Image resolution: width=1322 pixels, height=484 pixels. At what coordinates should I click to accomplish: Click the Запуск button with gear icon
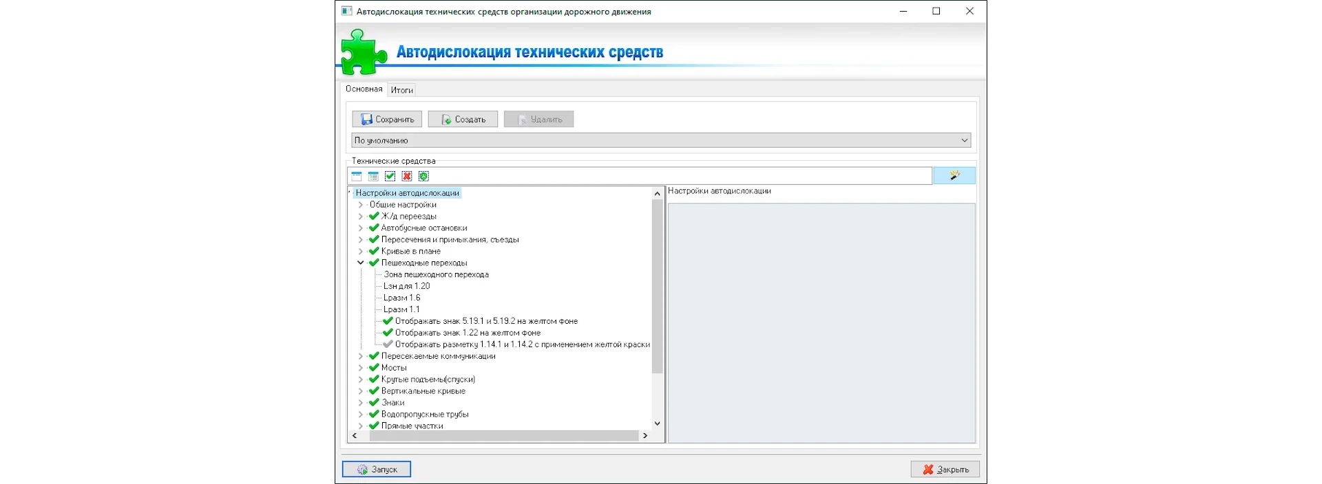(377, 470)
